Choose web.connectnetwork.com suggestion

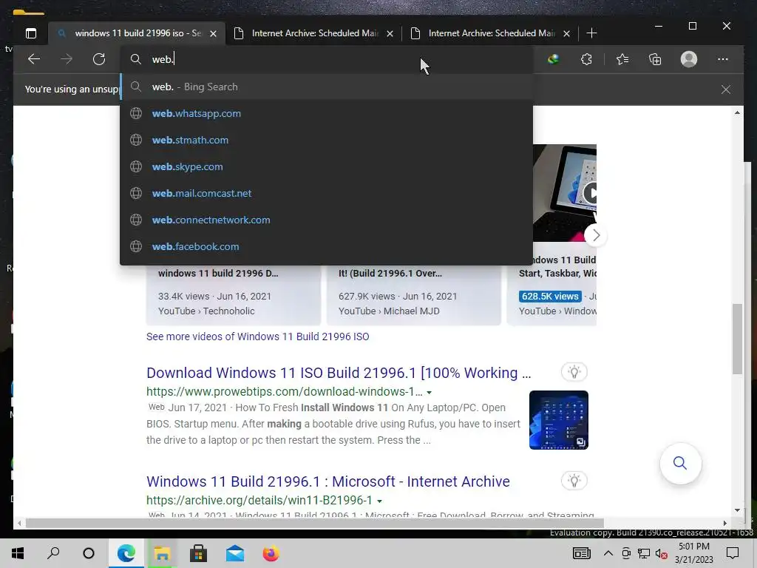(326, 220)
